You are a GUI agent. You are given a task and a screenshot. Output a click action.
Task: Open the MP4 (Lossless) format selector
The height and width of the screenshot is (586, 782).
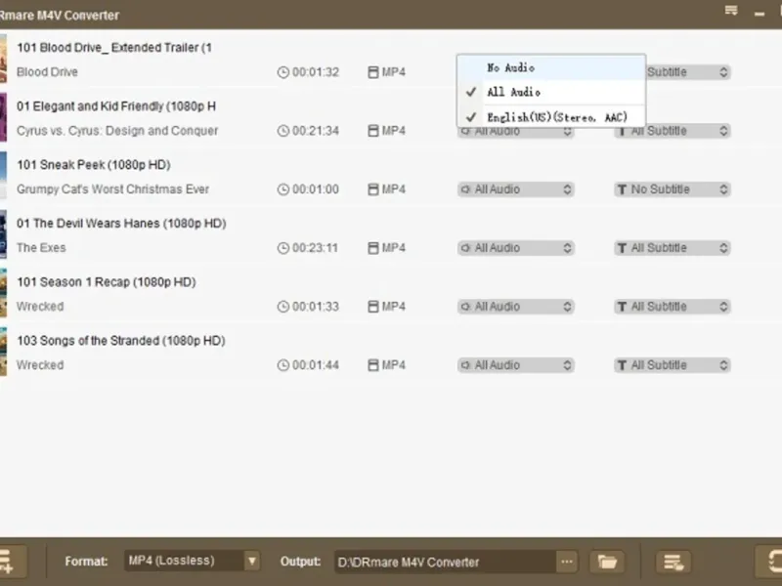pyautogui.click(x=192, y=561)
